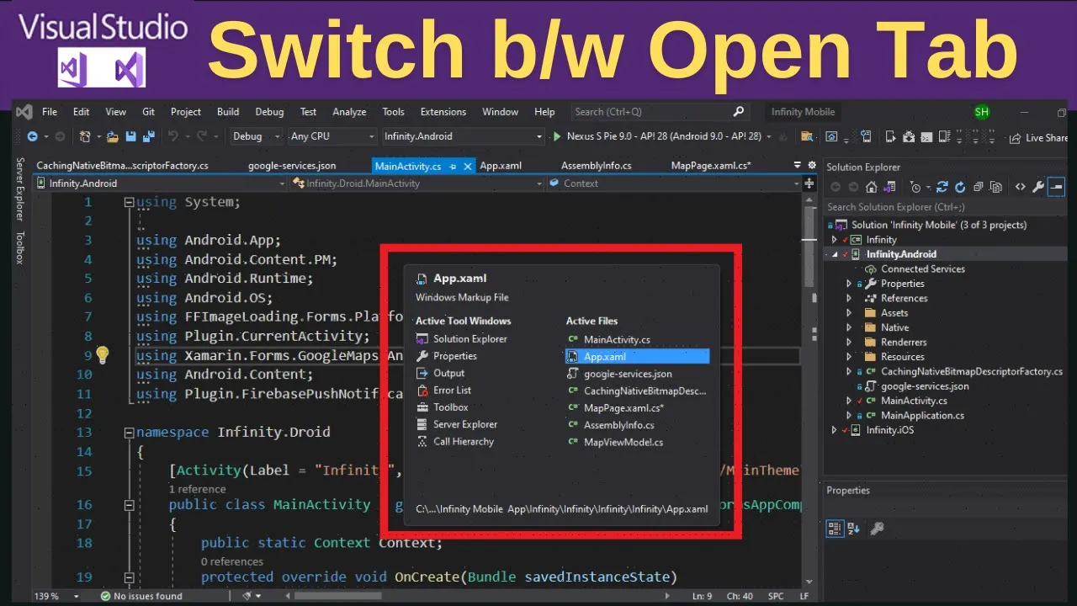Expand the Resources folder

click(849, 357)
